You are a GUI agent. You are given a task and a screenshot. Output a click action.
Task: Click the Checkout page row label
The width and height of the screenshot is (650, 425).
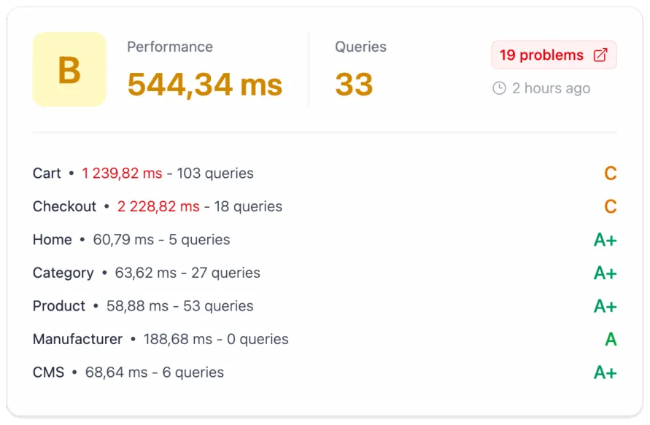(64, 206)
